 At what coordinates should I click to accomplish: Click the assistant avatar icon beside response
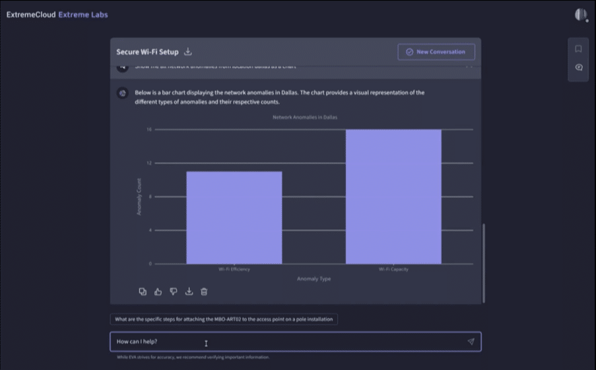[x=122, y=93]
